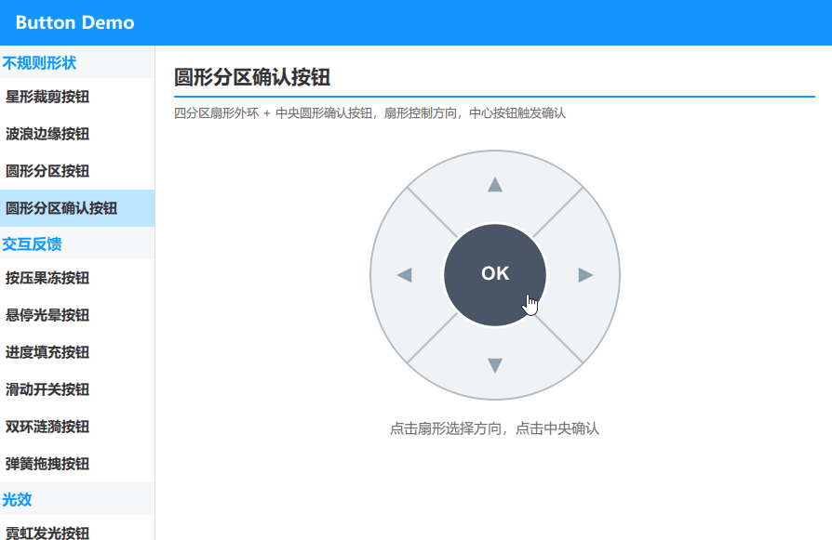The height and width of the screenshot is (540, 832).
Task: Click the description text 四分区扇形外环
Action: pyautogui.click(x=217, y=113)
